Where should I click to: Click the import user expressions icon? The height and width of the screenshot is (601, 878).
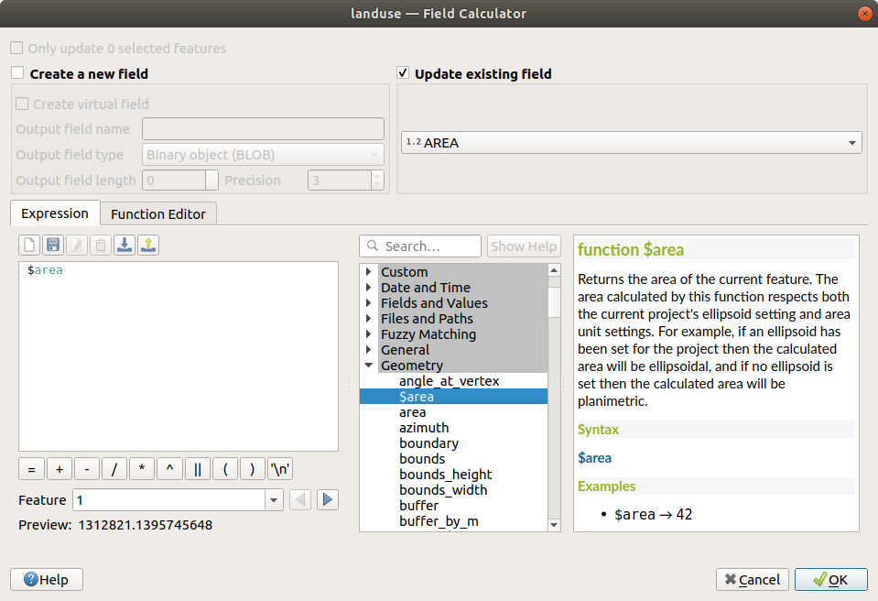[x=125, y=245]
